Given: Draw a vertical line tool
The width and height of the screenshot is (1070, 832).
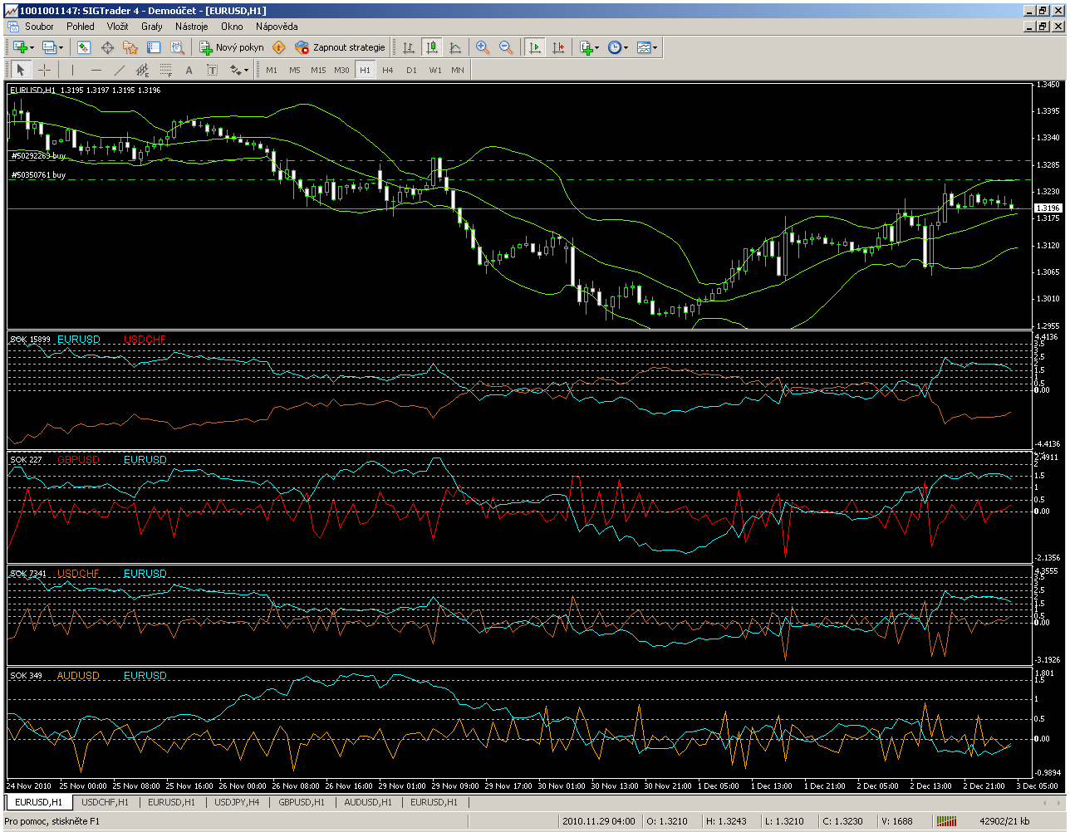Looking at the screenshot, I should click(x=72, y=71).
